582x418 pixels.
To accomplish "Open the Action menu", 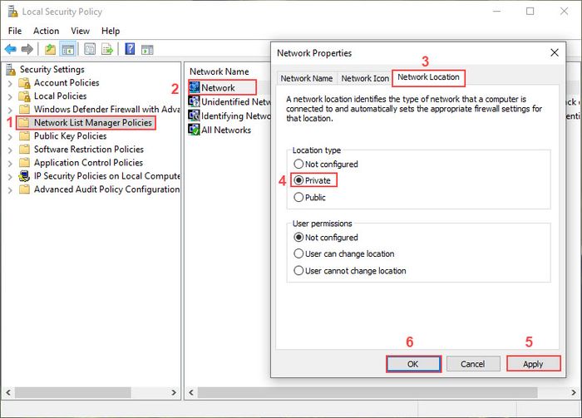I will 47,31.
